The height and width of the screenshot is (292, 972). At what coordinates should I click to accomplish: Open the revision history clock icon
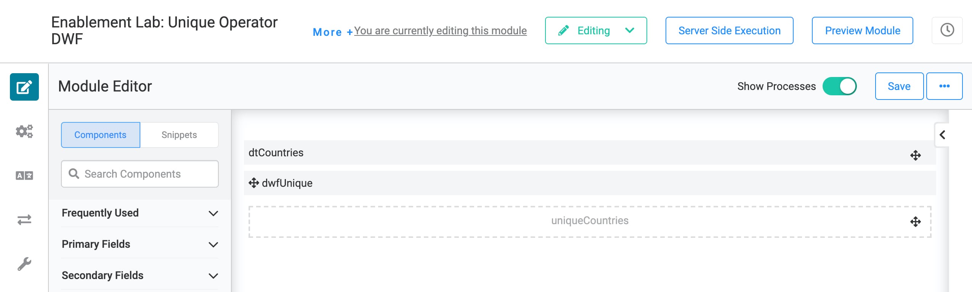[x=947, y=30]
